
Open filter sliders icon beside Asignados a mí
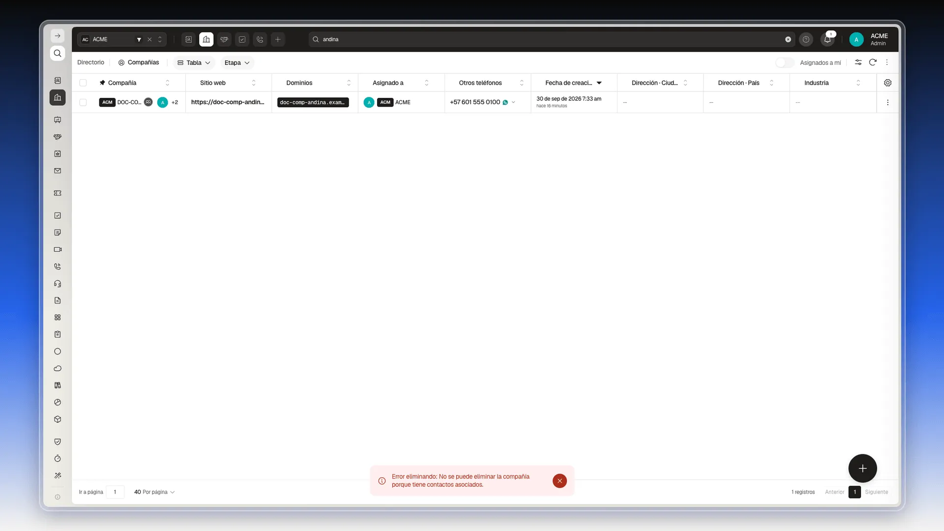858,62
